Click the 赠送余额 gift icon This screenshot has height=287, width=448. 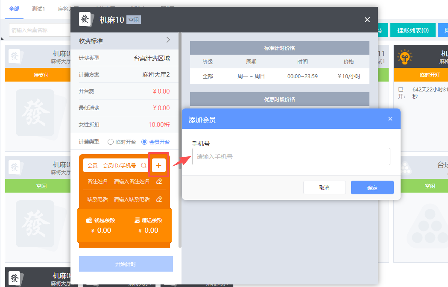point(137,220)
